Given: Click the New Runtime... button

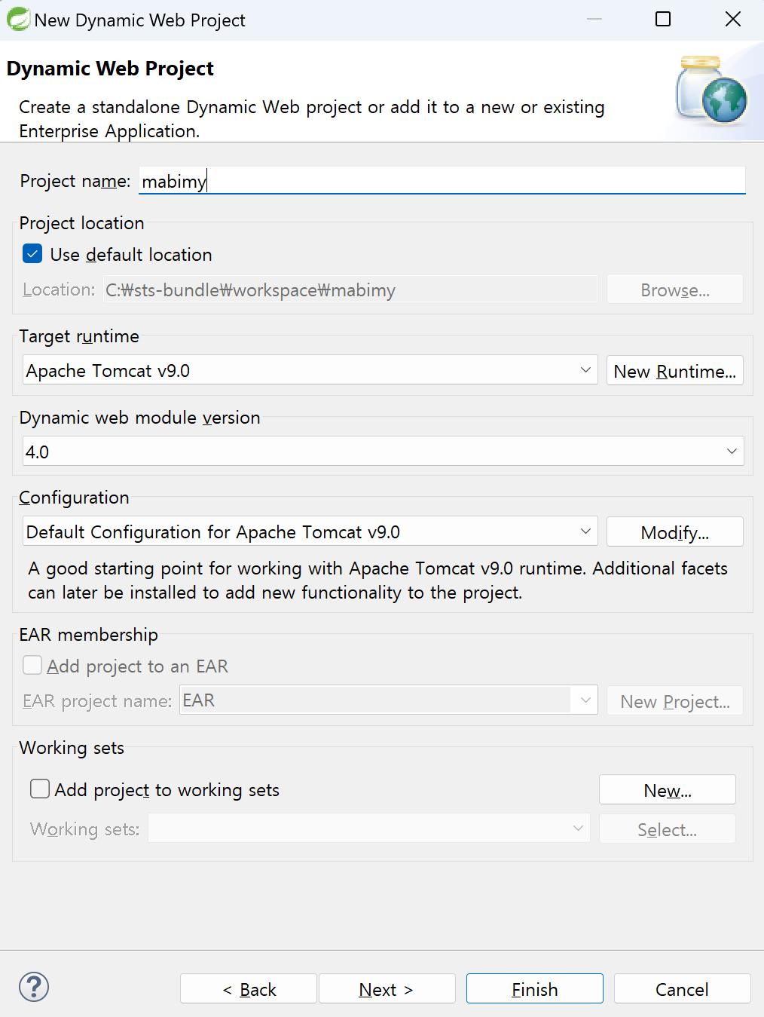Looking at the screenshot, I should click(674, 371).
